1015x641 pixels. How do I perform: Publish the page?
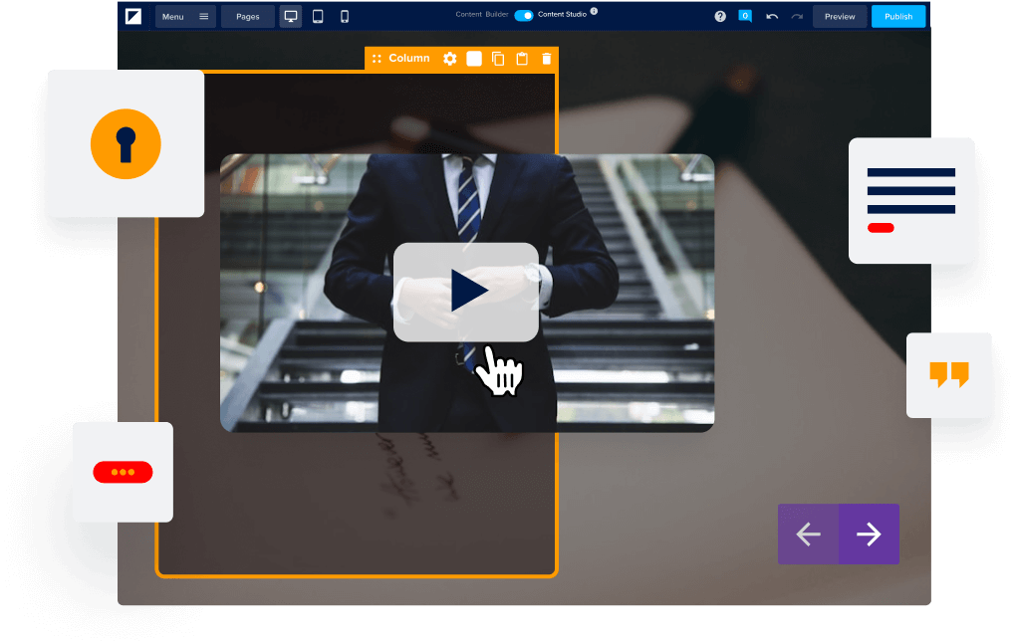(898, 17)
